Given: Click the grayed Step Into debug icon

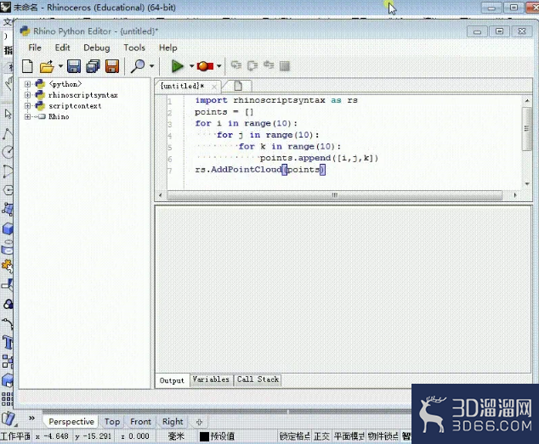Looking at the screenshot, I should click(236, 65).
